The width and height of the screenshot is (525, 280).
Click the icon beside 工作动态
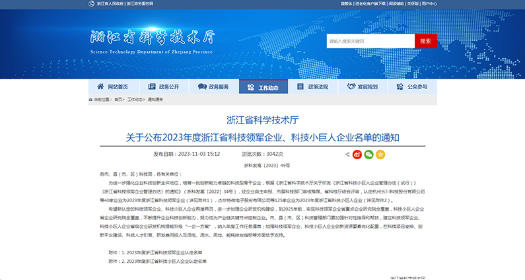[x=251, y=87]
